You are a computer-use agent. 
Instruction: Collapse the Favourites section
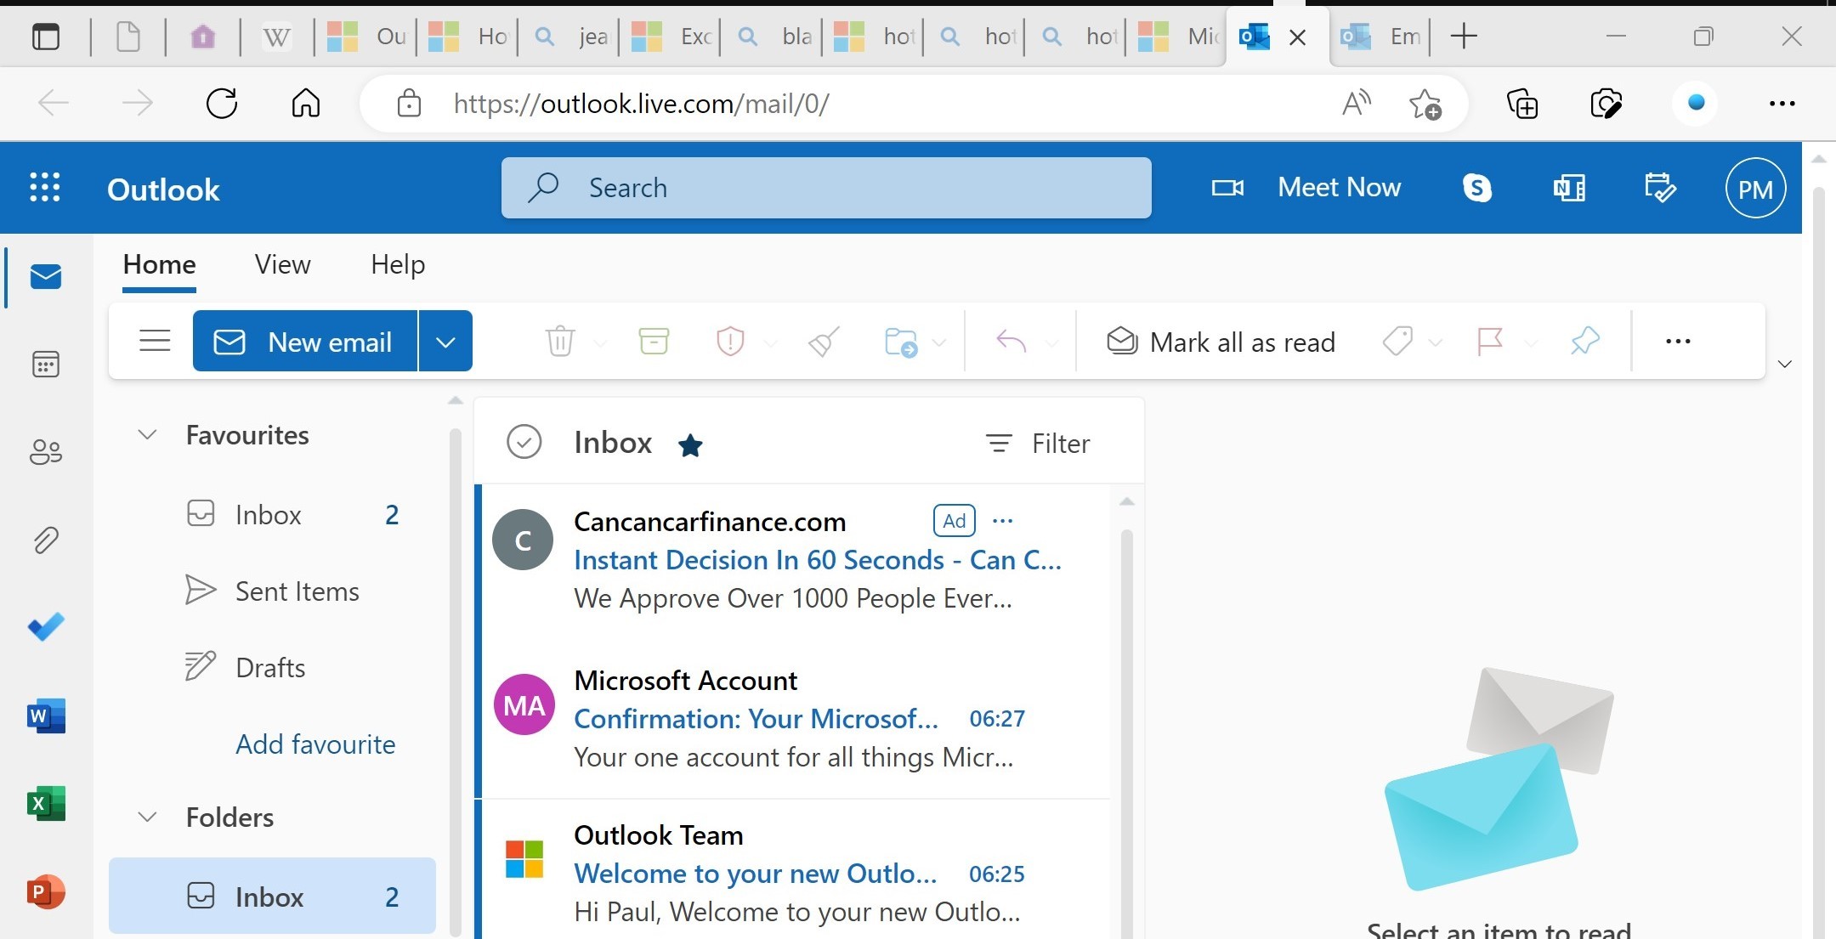tap(147, 435)
